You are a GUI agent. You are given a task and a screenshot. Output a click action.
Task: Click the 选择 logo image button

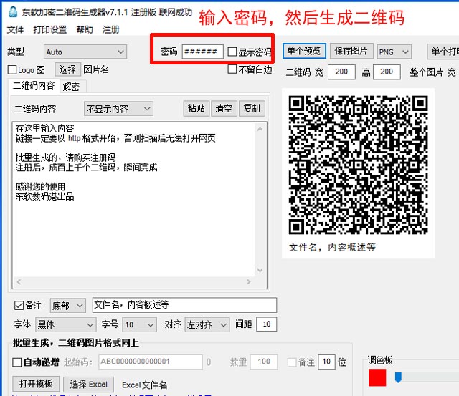(x=67, y=69)
